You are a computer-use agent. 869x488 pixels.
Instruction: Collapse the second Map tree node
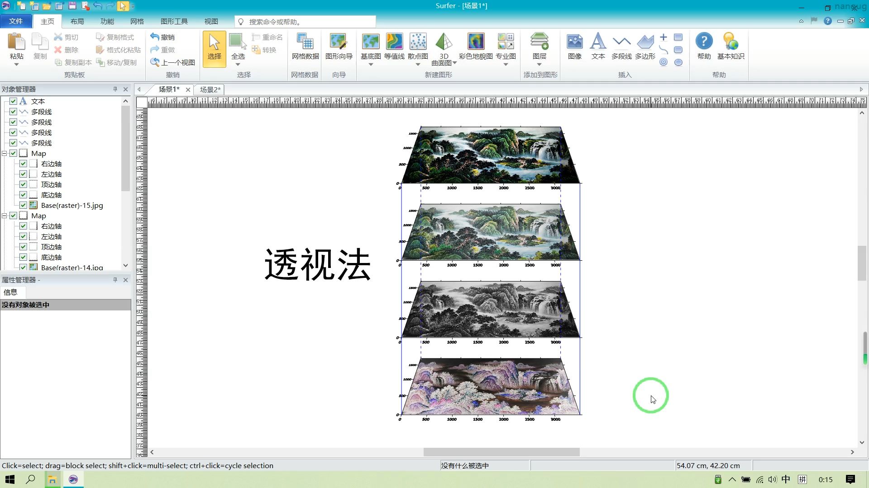pyautogui.click(x=4, y=216)
